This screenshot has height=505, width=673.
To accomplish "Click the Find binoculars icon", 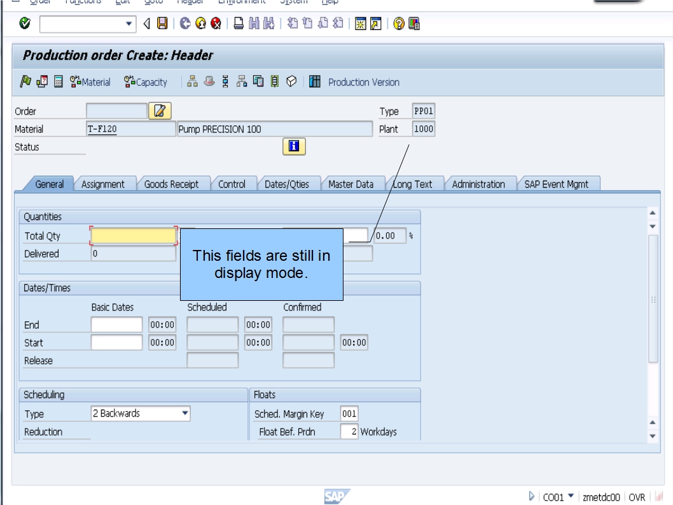I will point(254,23).
